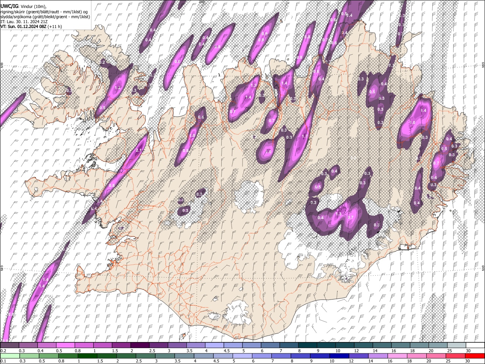Image resolution: width=485 pixels, height=364 pixels.
Task: Select the light grey 25 swatch in the snow legend
Action: pos(457,345)
